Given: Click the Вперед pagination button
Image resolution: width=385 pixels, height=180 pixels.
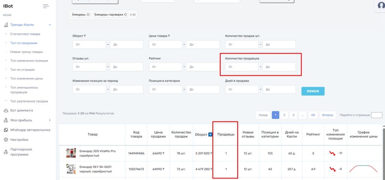Looking at the screenshot, I should click(x=327, y=115).
